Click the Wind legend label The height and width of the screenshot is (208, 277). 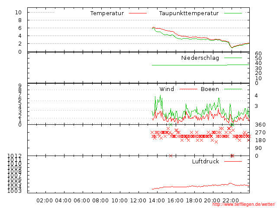click(167, 89)
